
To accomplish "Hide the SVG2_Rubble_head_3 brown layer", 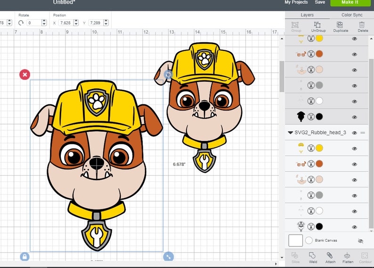I will point(354,164).
